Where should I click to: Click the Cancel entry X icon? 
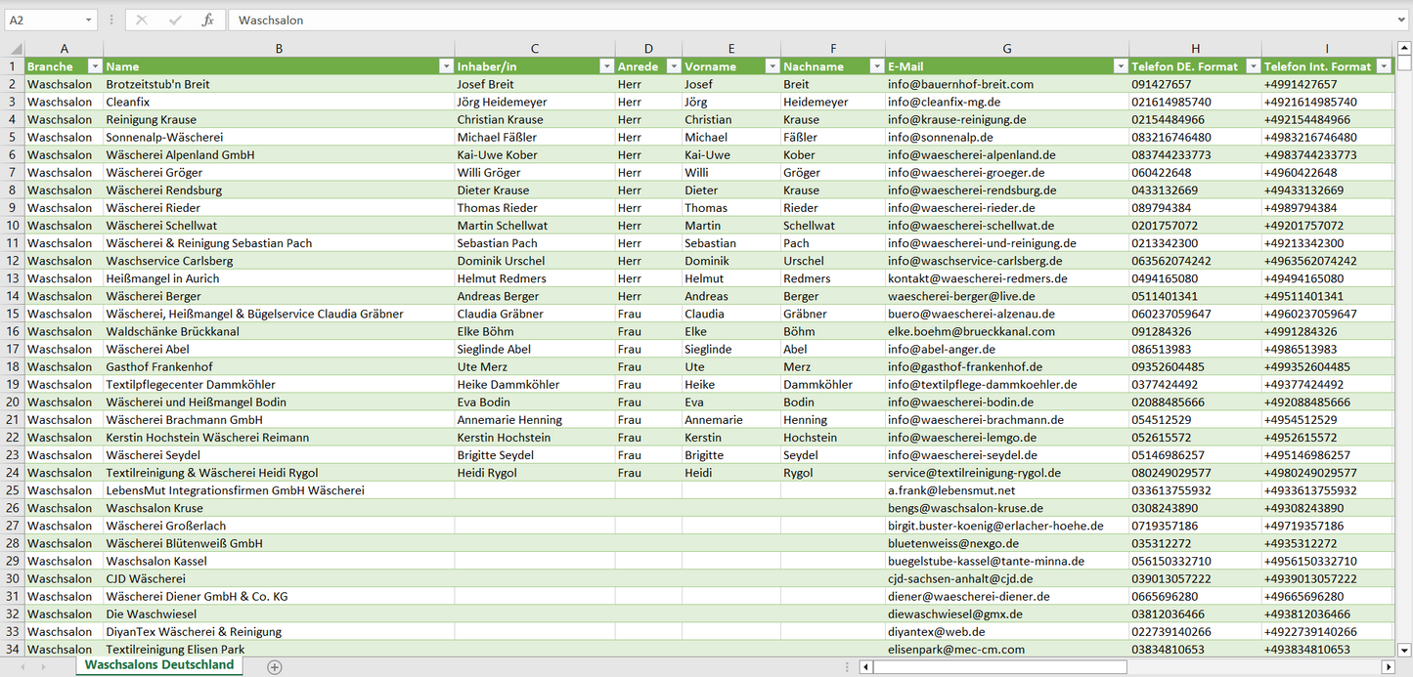pos(142,20)
